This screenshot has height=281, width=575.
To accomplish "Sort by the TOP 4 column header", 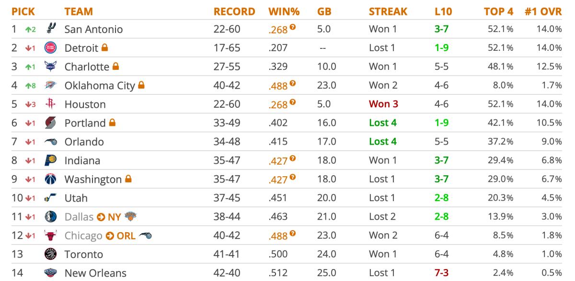I will point(499,11).
